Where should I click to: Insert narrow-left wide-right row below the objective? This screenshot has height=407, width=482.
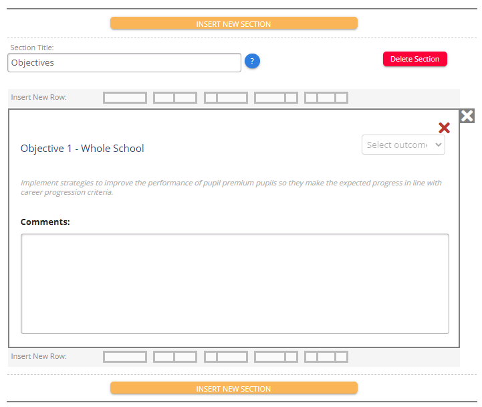[x=226, y=357]
